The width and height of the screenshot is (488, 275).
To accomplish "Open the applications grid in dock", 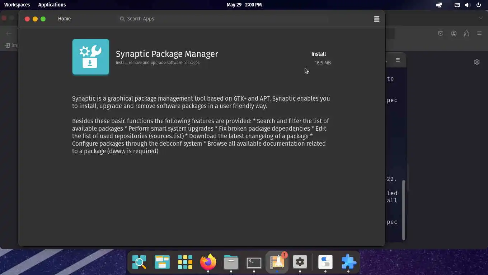I will pos(185,262).
